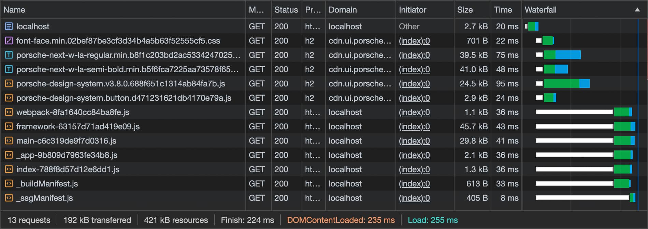The width and height of the screenshot is (648, 229).
Task: Click the font icon beside porsche-next-w-la-regular
Action: 8,55
